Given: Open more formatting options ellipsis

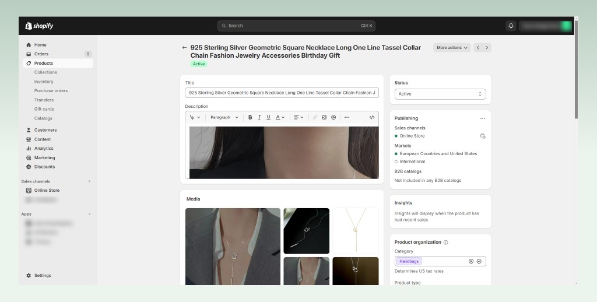Looking at the screenshot, I should [x=347, y=117].
